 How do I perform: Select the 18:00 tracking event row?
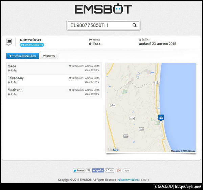[54, 68]
